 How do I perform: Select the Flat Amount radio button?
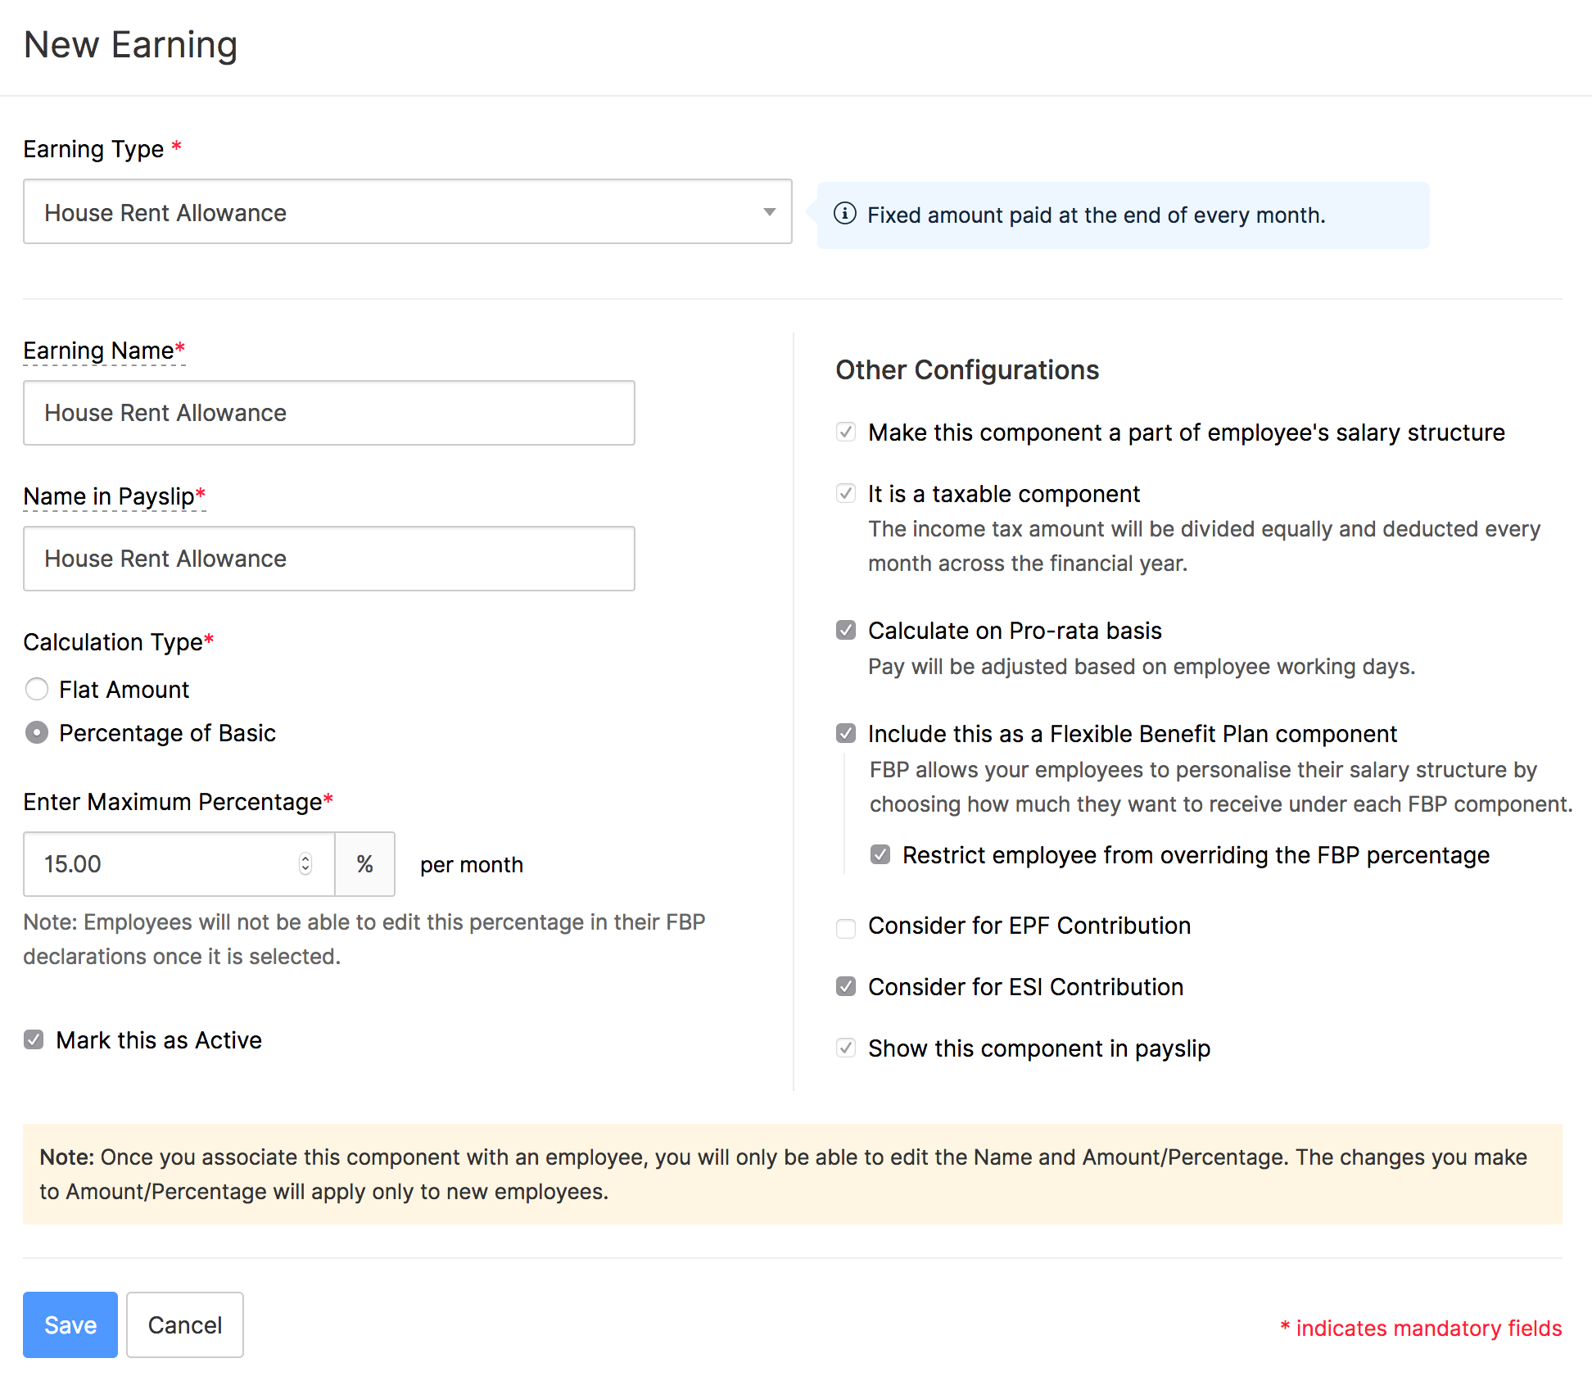pos(37,690)
